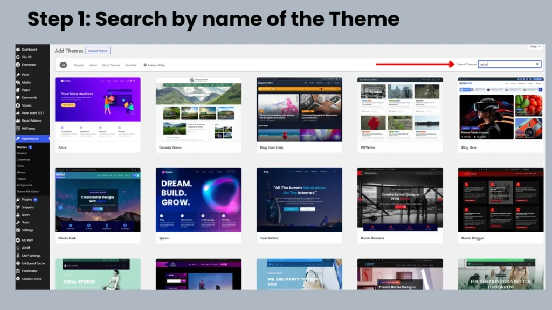Viewport: 552px width, 310px height.
Task: Open Site Kit via its Google icon
Action: point(18,57)
